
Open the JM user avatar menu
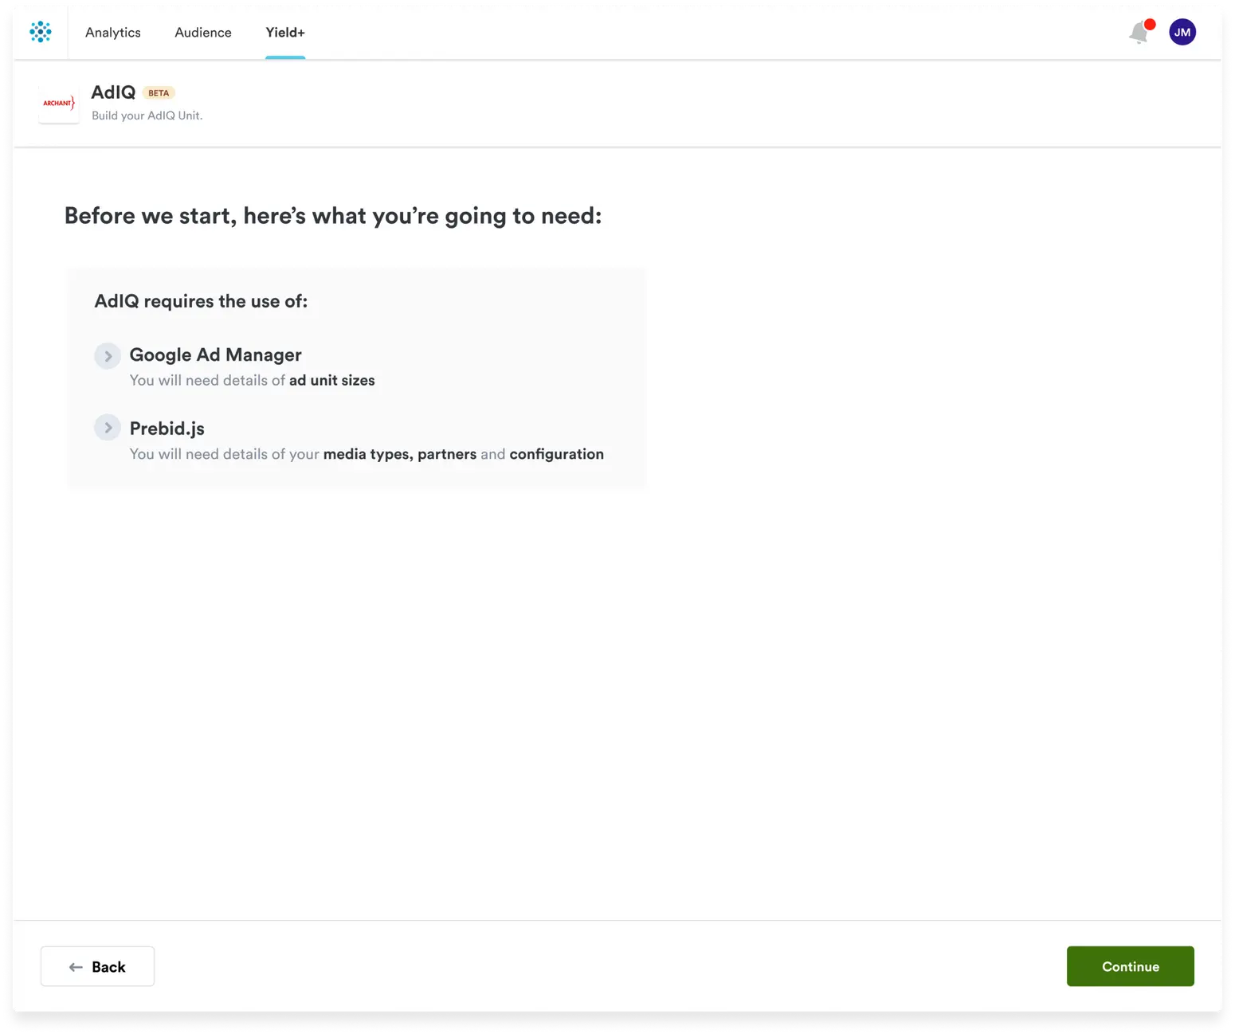[x=1182, y=32]
